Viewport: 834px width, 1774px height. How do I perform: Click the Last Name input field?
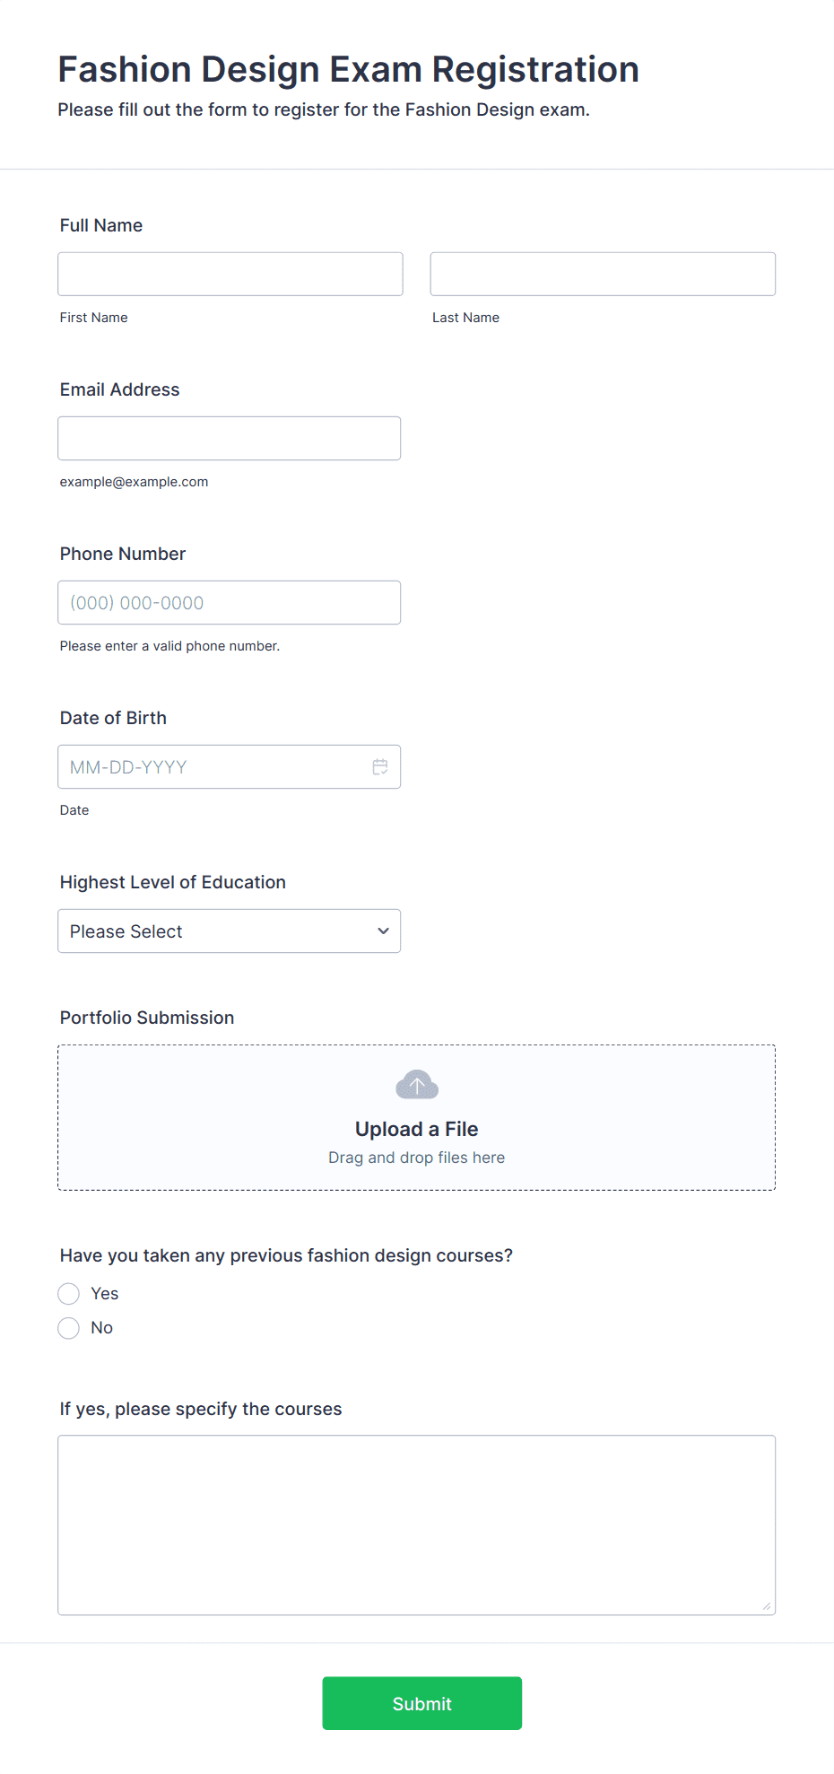(x=602, y=274)
